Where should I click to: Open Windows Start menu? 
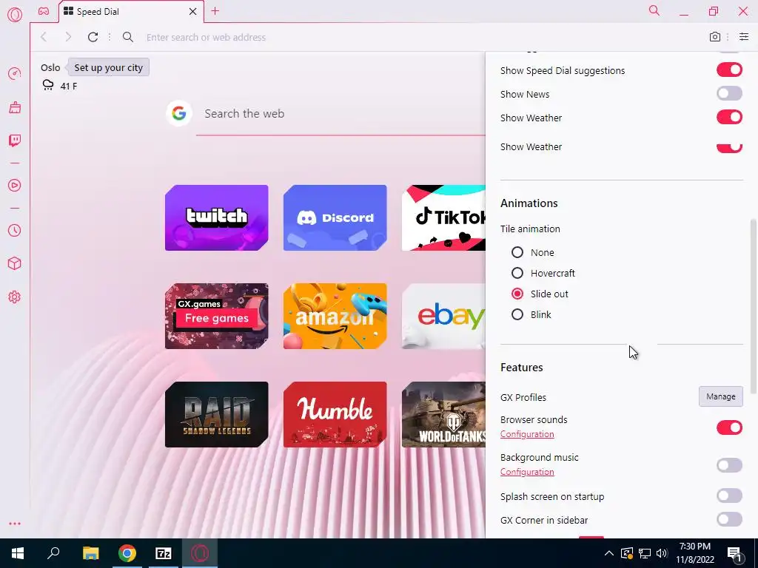tap(18, 553)
